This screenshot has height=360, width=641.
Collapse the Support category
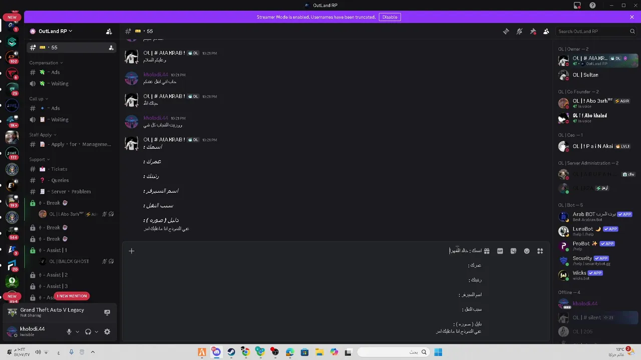[x=40, y=159]
